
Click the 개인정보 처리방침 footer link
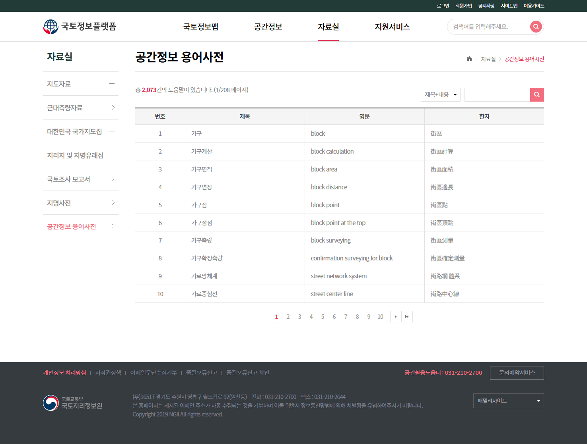click(64, 373)
